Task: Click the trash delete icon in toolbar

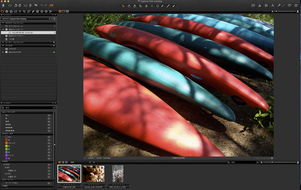Action: 30,6
